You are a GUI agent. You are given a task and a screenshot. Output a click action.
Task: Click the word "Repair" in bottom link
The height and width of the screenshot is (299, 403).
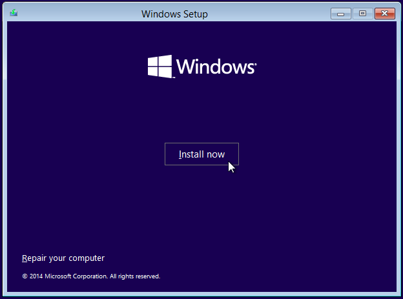(35, 258)
